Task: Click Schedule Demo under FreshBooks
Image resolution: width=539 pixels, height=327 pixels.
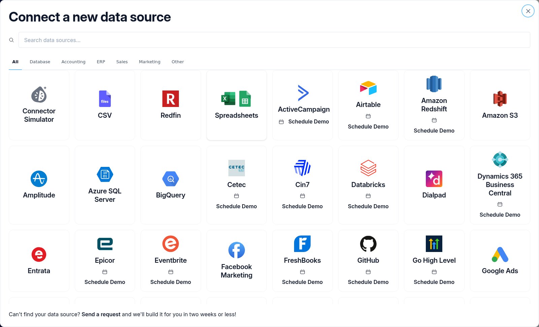Action: (x=302, y=282)
